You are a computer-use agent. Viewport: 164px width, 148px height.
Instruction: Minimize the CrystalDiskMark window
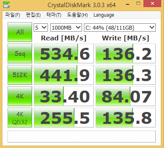pyautogui.click(x=128, y=4)
